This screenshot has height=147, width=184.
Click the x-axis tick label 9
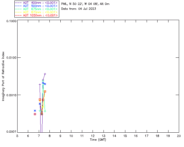tap(60, 136)
